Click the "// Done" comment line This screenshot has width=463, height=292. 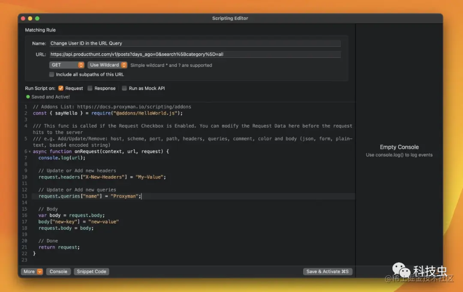tap(48, 241)
